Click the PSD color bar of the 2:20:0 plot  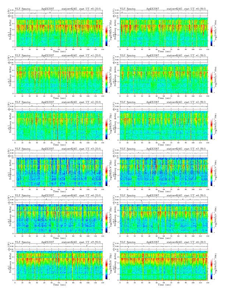click(x=106, y=129)
